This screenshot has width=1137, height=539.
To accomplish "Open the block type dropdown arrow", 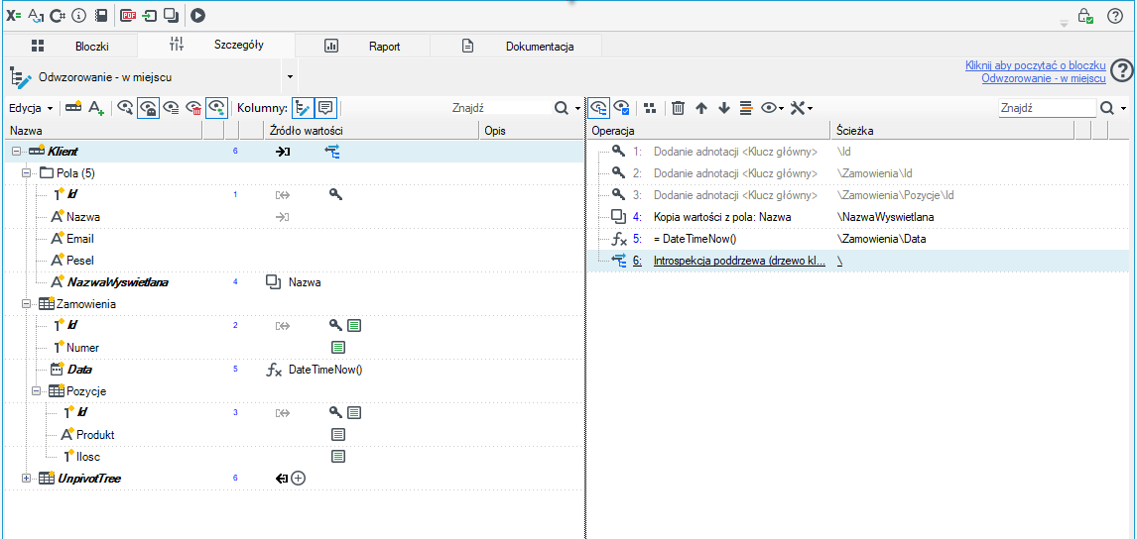I will click(x=290, y=76).
